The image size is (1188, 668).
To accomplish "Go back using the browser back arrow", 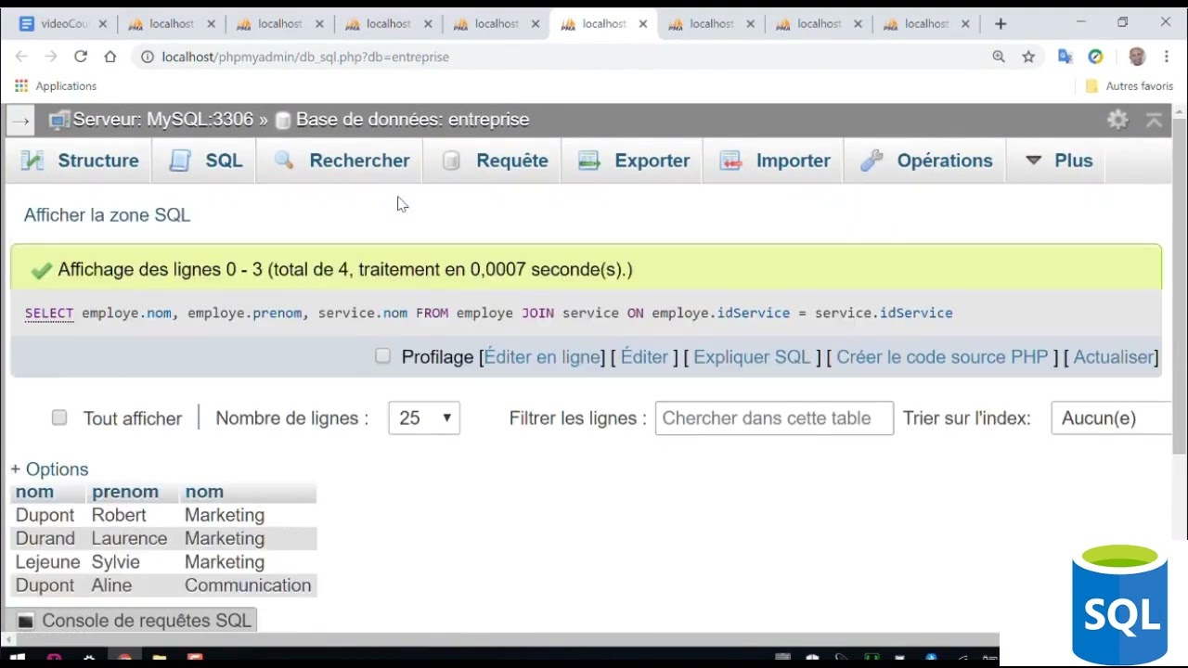I will pyautogui.click(x=21, y=57).
